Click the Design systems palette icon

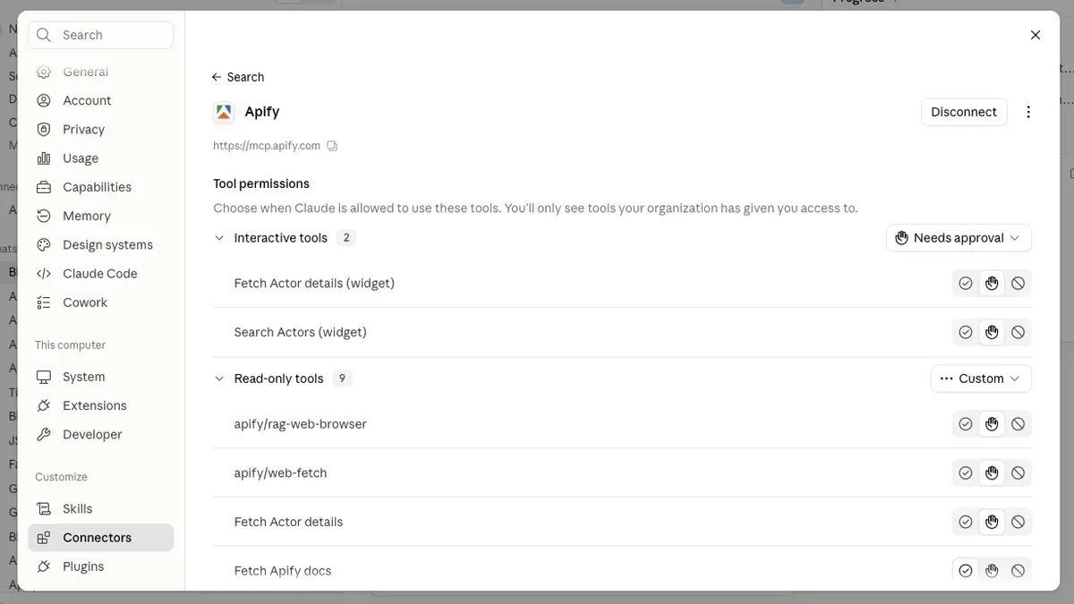click(44, 244)
